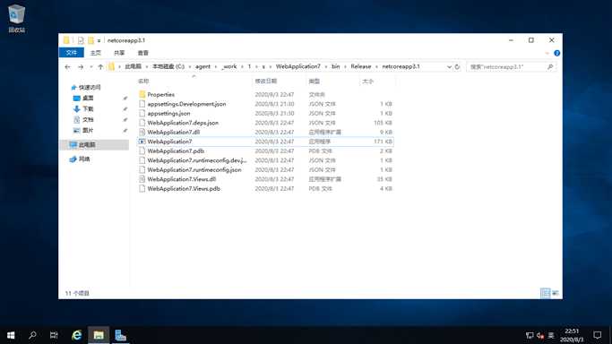Open Task View on the taskbar
This screenshot has height=344, width=612.
click(x=54, y=335)
